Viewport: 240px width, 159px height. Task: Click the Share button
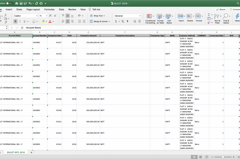pyautogui.click(x=221, y=10)
